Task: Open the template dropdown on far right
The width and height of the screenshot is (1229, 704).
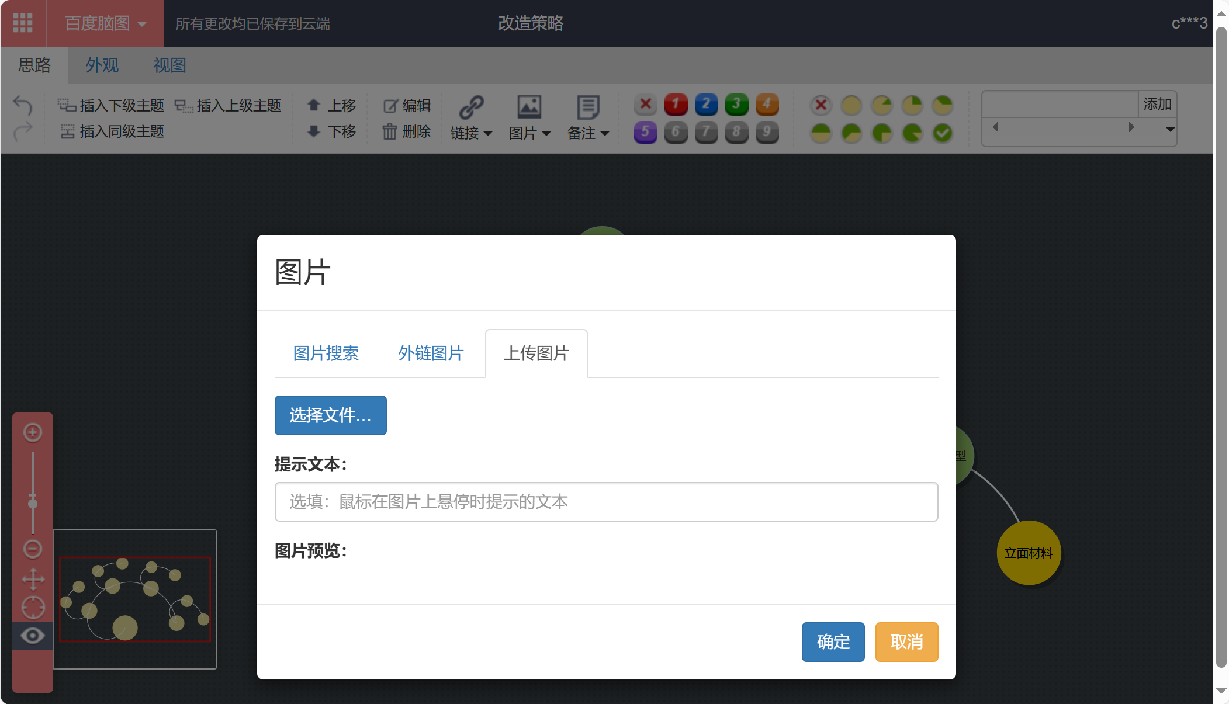Action: pos(1169,130)
